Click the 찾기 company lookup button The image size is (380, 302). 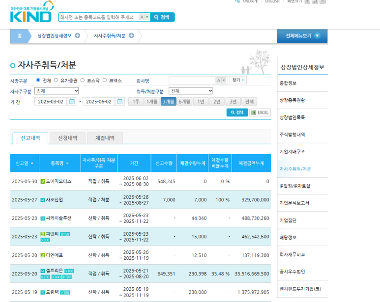(x=238, y=80)
